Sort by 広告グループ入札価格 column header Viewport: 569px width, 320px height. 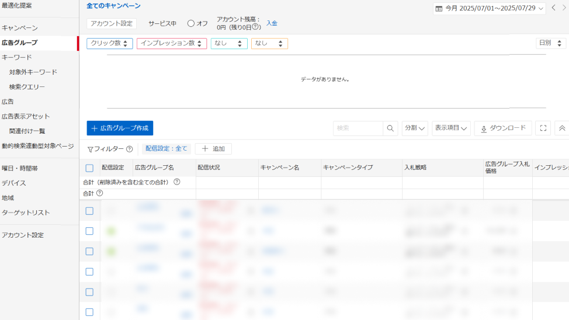[x=507, y=168]
